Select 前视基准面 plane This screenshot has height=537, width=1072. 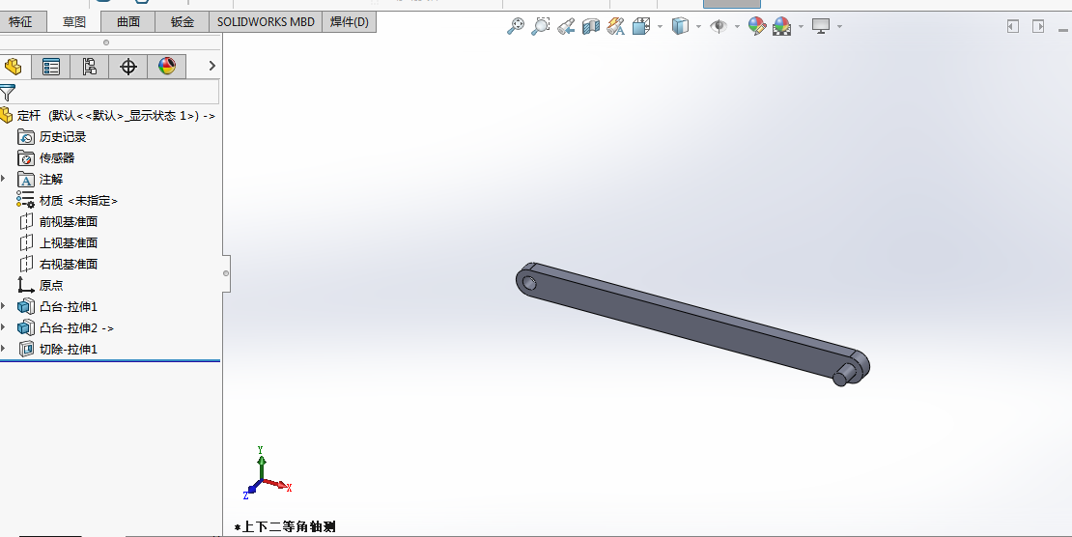pos(69,221)
